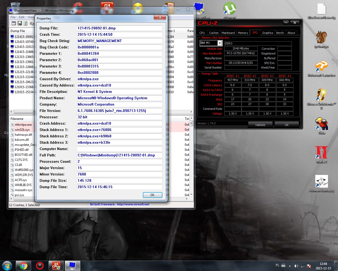Open the network signal icon in the tray

pyautogui.click(x=303, y=266)
